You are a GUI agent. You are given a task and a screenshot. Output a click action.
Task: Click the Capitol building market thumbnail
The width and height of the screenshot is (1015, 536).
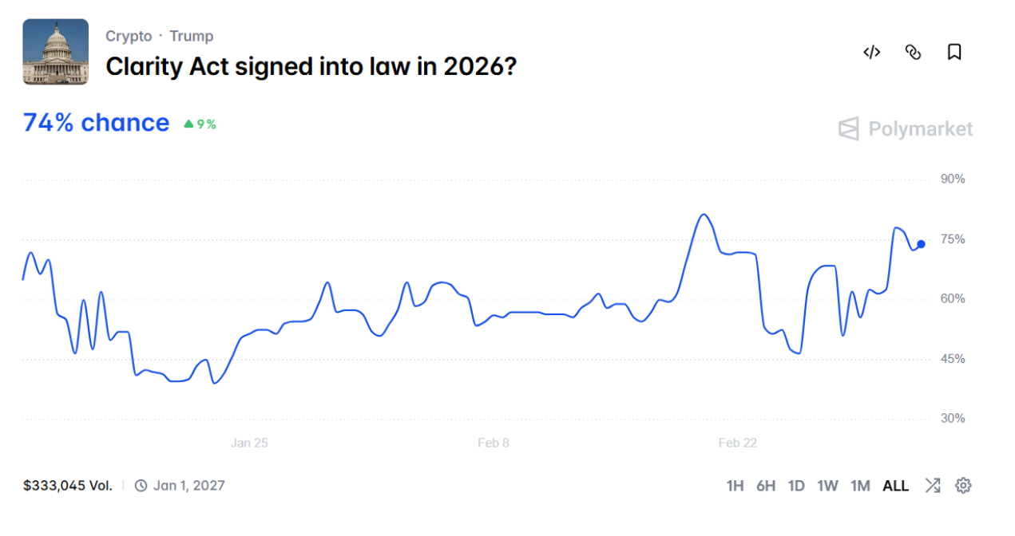click(x=56, y=52)
